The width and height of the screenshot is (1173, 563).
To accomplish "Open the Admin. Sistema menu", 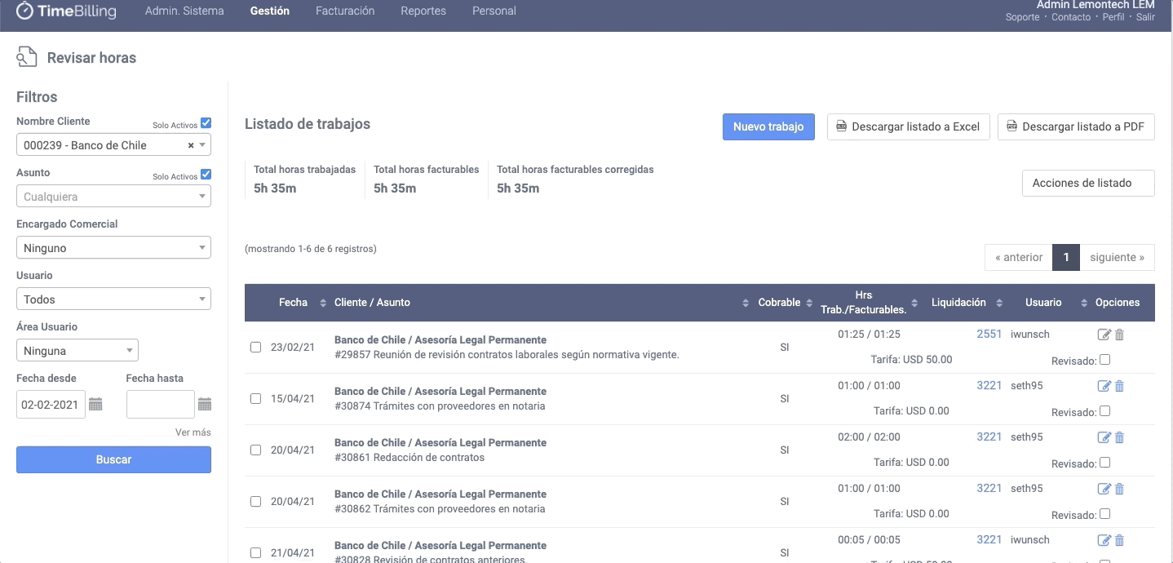I will (184, 11).
